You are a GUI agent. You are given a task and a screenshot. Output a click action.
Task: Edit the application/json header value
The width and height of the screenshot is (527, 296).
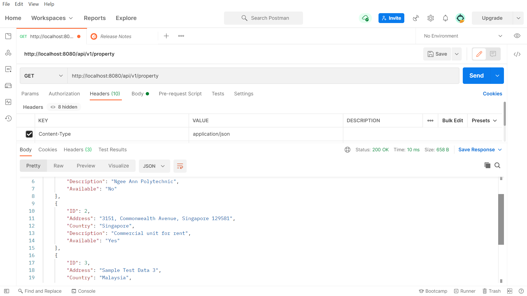click(266, 134)
